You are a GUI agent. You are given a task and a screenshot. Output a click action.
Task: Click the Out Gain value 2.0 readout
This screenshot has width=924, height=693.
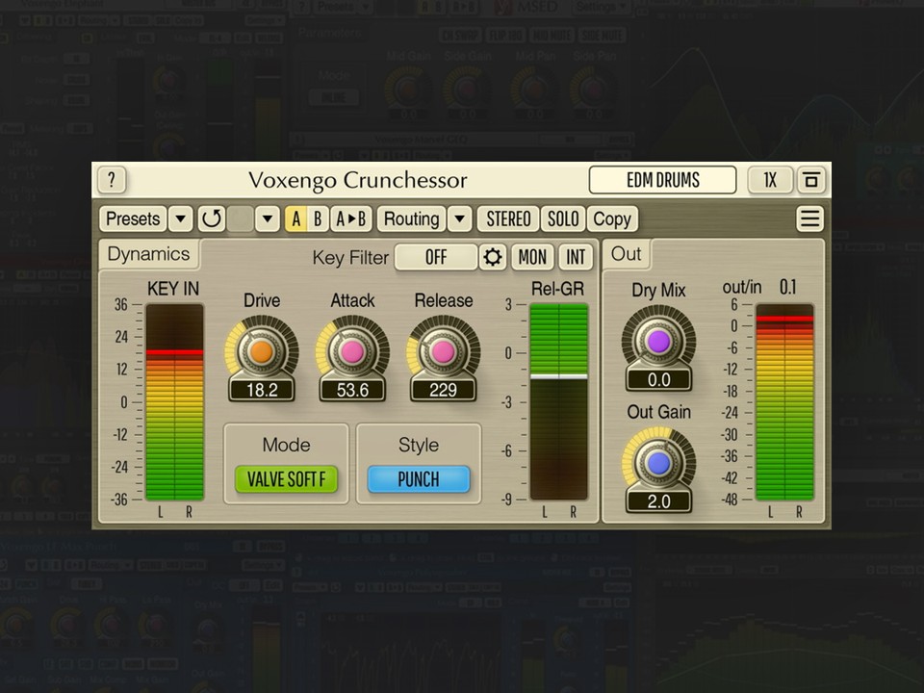click(x=658, y=501)
